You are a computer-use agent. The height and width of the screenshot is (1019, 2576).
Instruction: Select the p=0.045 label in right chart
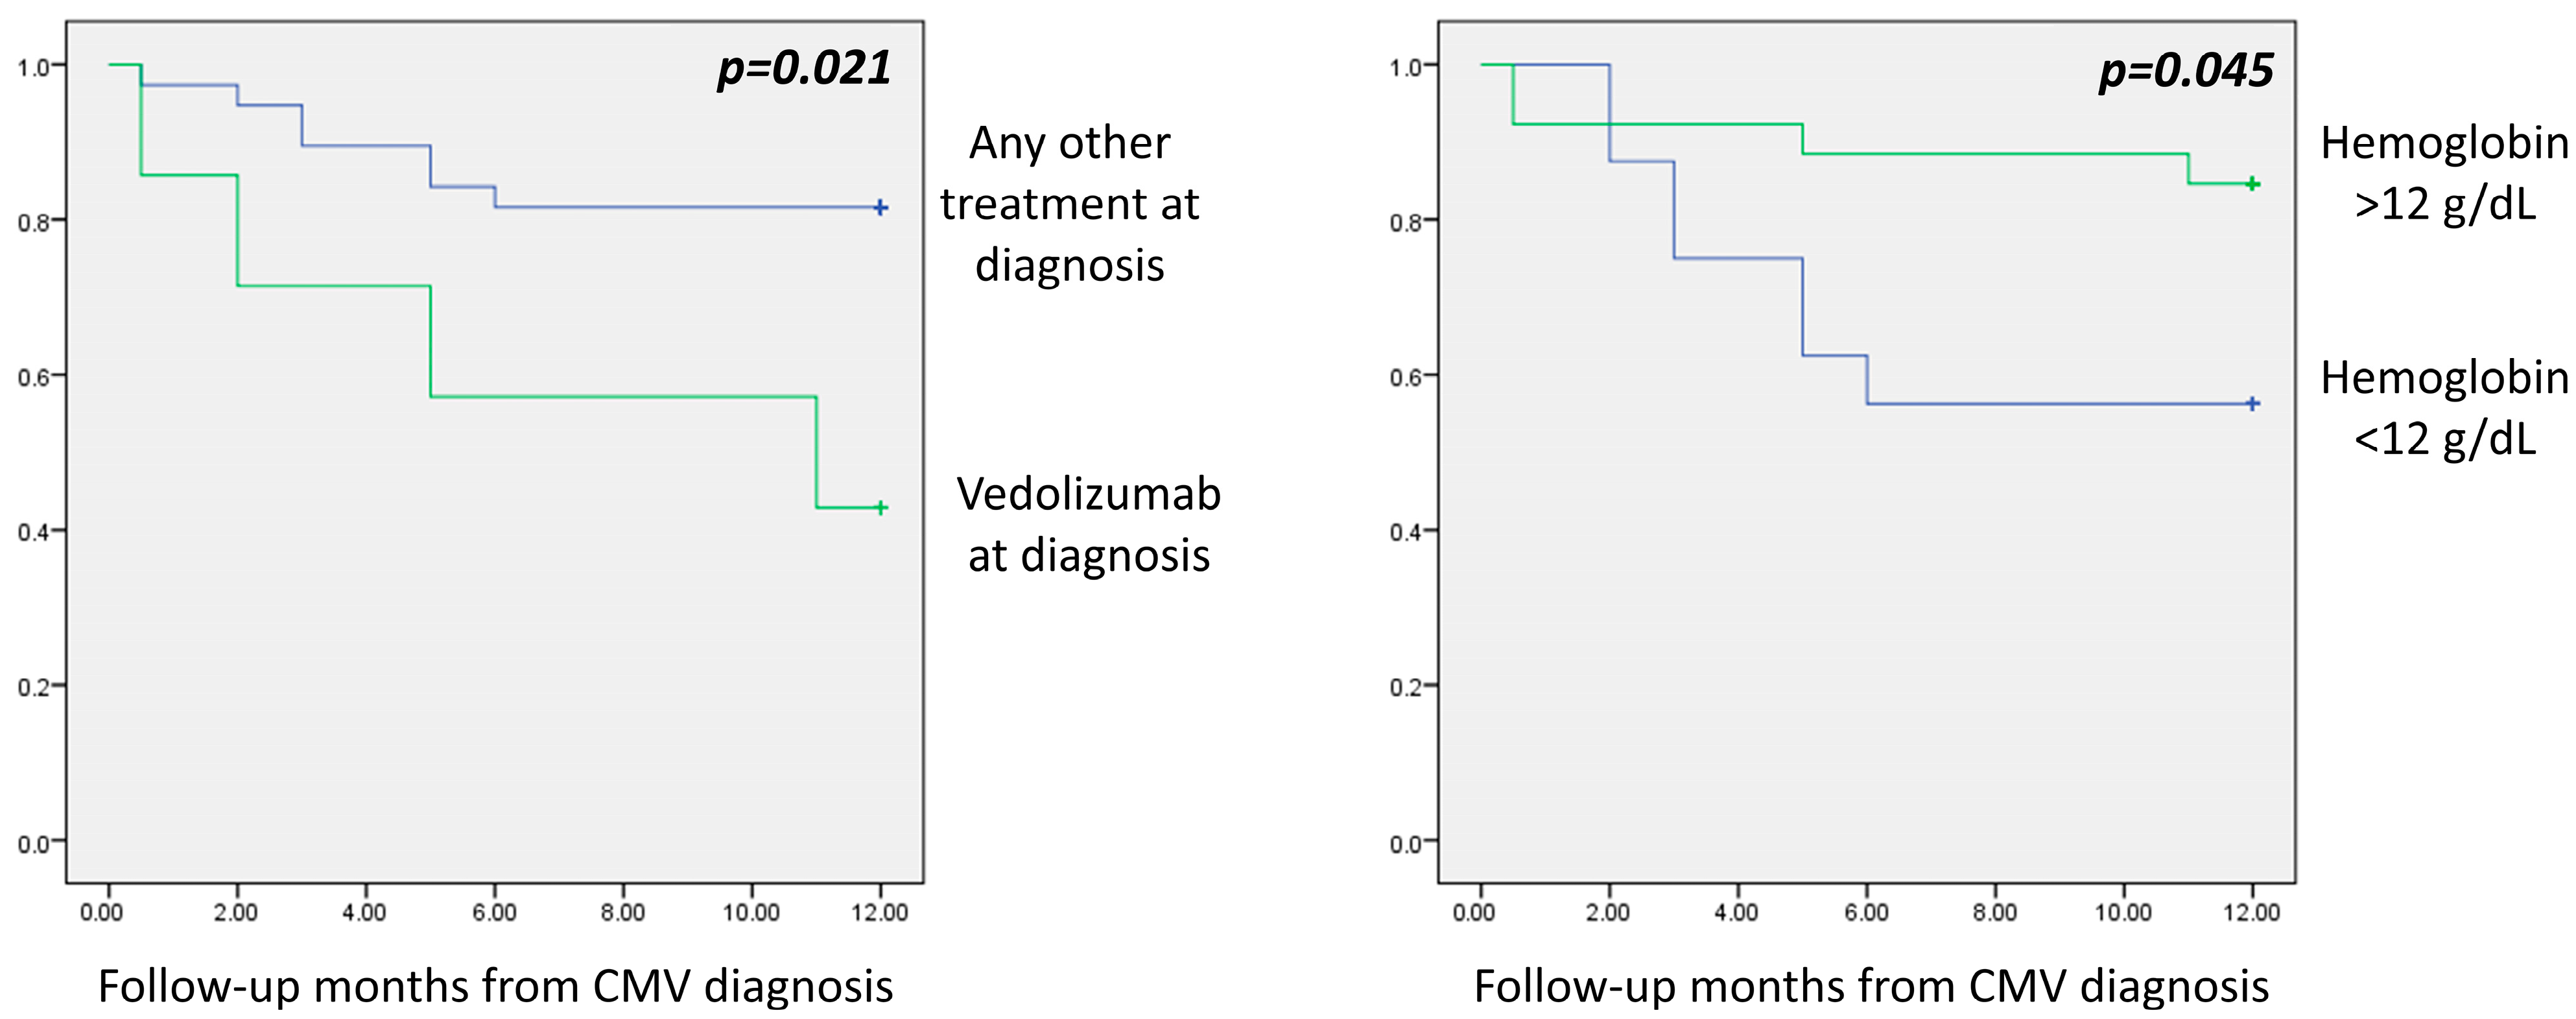click(2186, 71)
